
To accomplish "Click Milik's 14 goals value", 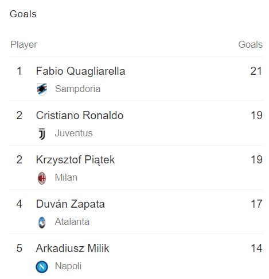I will [256, 248].
